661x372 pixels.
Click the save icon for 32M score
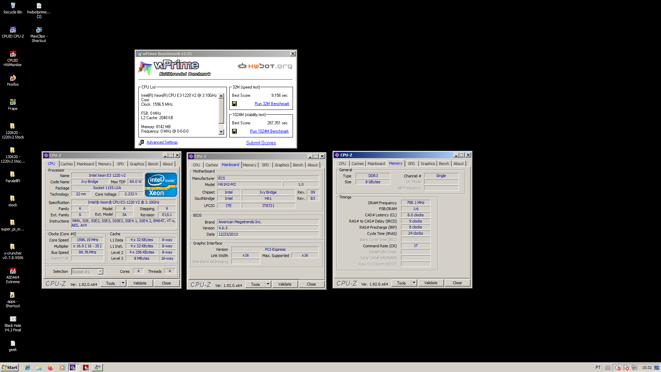(234, 104)
